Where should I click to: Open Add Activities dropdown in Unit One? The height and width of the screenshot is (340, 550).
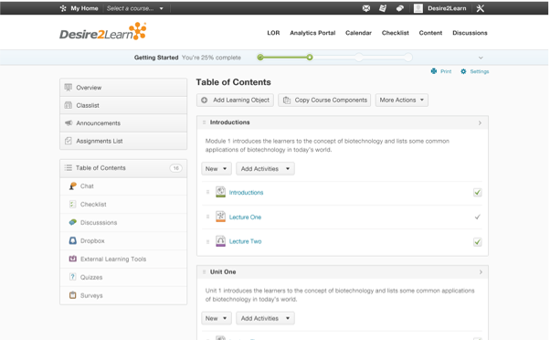pos(265,318)
